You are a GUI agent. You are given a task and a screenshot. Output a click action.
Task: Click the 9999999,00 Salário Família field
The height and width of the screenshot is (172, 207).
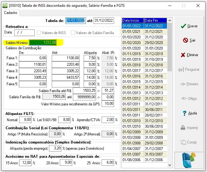pos(85,97)
